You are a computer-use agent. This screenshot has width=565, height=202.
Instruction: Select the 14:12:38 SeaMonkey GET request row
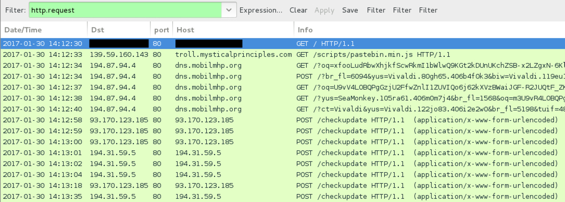[282, 98]
